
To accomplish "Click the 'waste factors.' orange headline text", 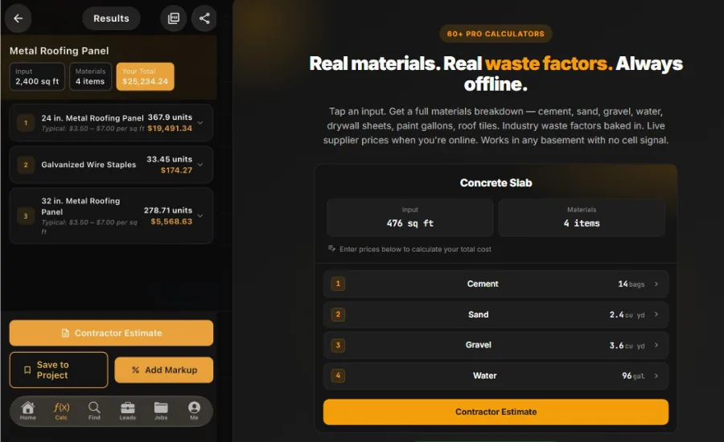I will (x=549, y=63).
